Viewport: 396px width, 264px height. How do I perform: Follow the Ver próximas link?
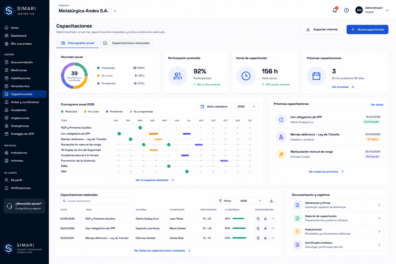pos(343,87)
